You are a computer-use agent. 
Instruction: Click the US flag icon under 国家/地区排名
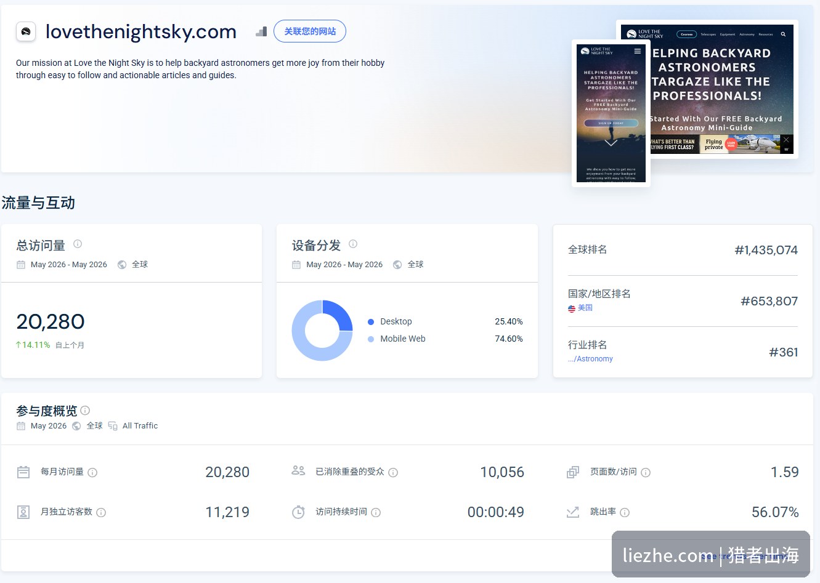(572, 308)
